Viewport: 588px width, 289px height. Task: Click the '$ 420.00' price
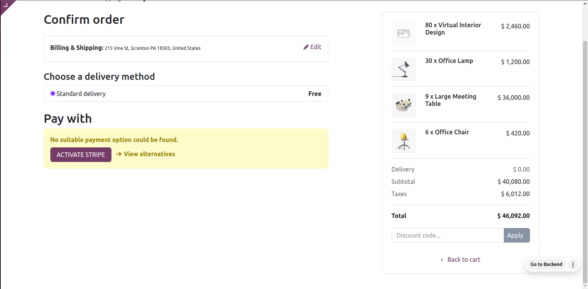[518, 134]
